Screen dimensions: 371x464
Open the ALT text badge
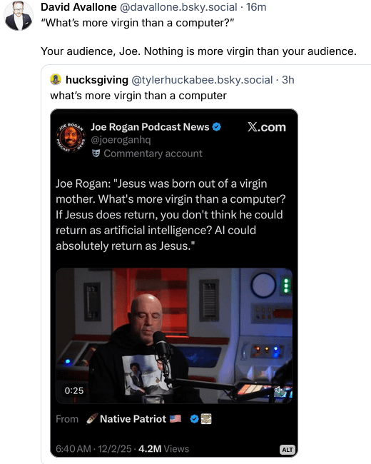pyautogui.click(x=288, y=450)
